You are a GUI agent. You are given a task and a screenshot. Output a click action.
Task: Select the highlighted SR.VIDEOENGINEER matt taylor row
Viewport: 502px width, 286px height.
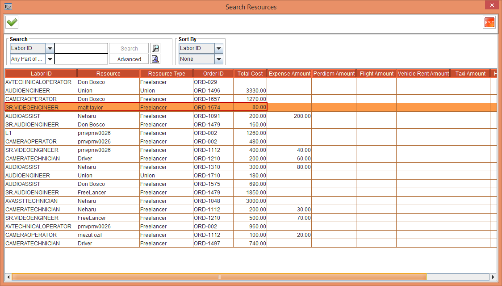point(134,107)
